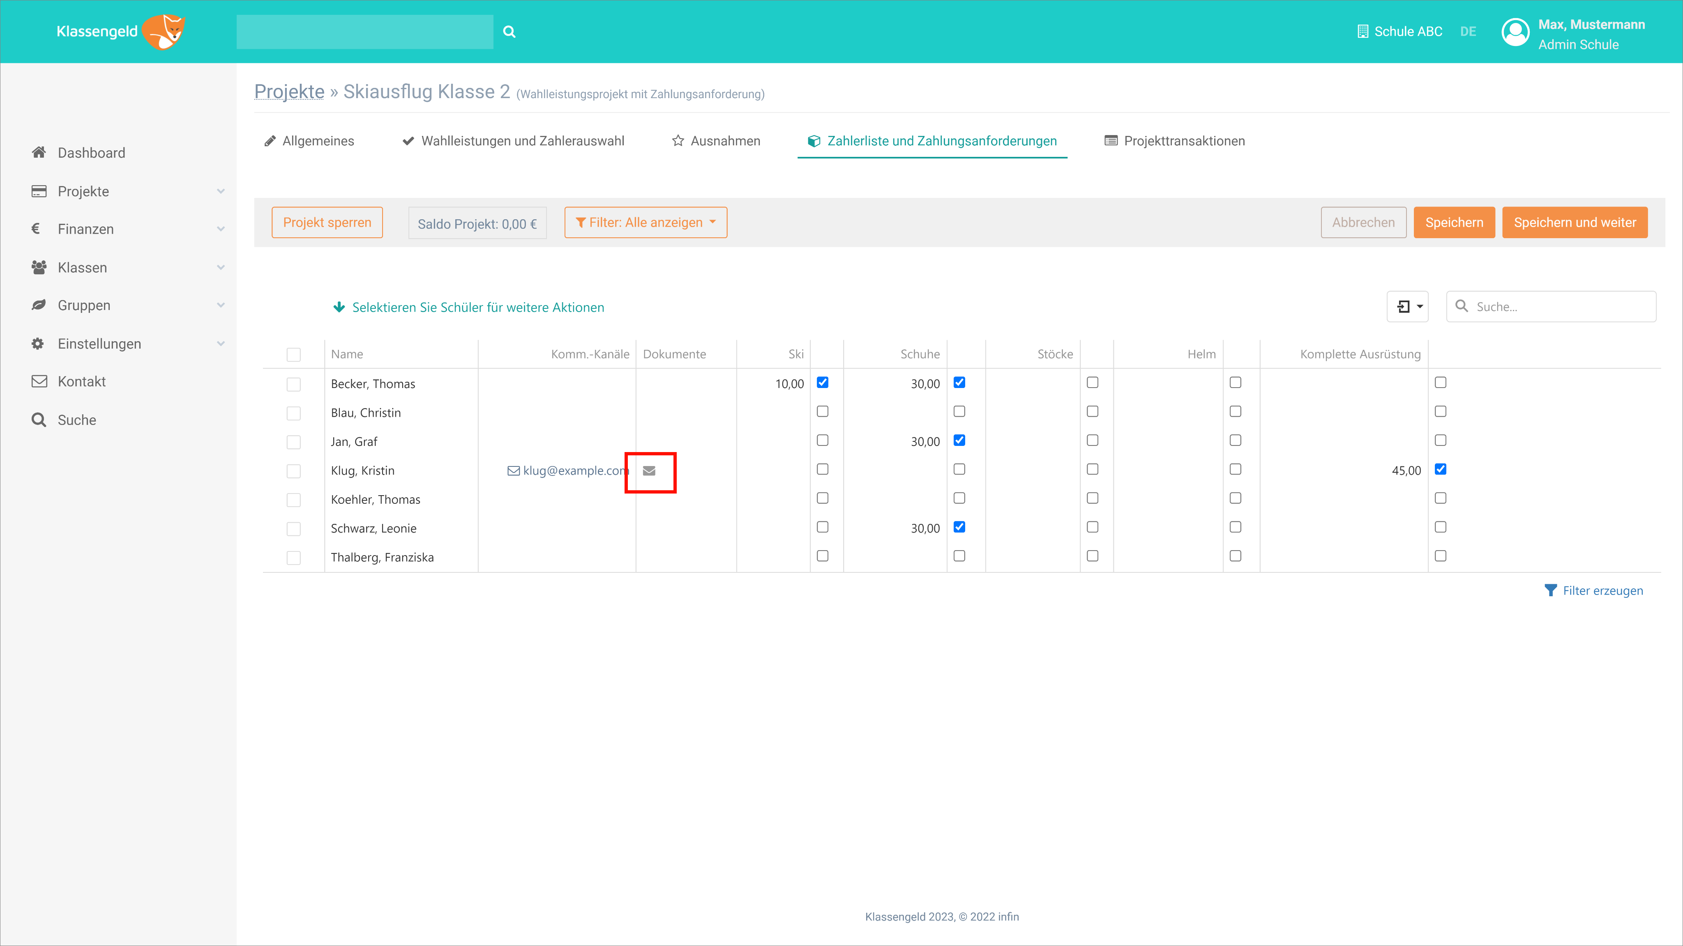Image resolution: width=1683 pixels, height=946 pixels.
Task: Click the checkmark icon of Wahlleistungen tab
Action: pos(408,141)
